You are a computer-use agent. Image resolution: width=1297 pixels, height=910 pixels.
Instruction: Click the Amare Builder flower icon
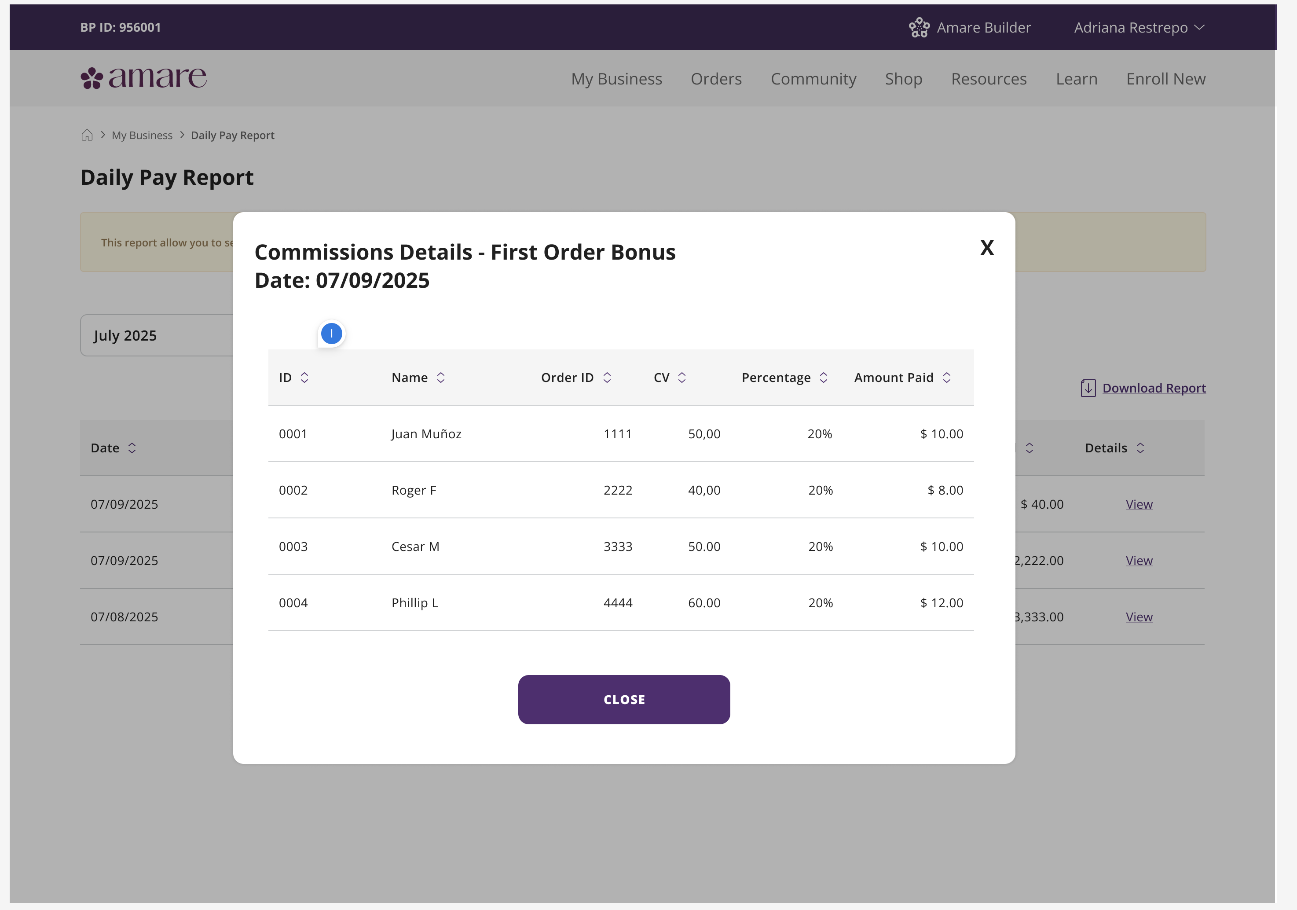(x=919, y=27)
